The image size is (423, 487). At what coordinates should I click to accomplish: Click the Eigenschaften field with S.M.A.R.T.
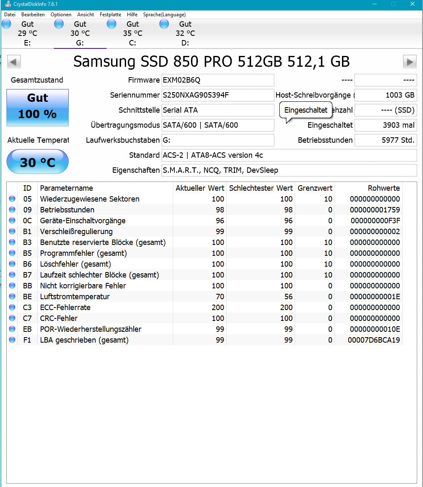[x=289, y=170]
